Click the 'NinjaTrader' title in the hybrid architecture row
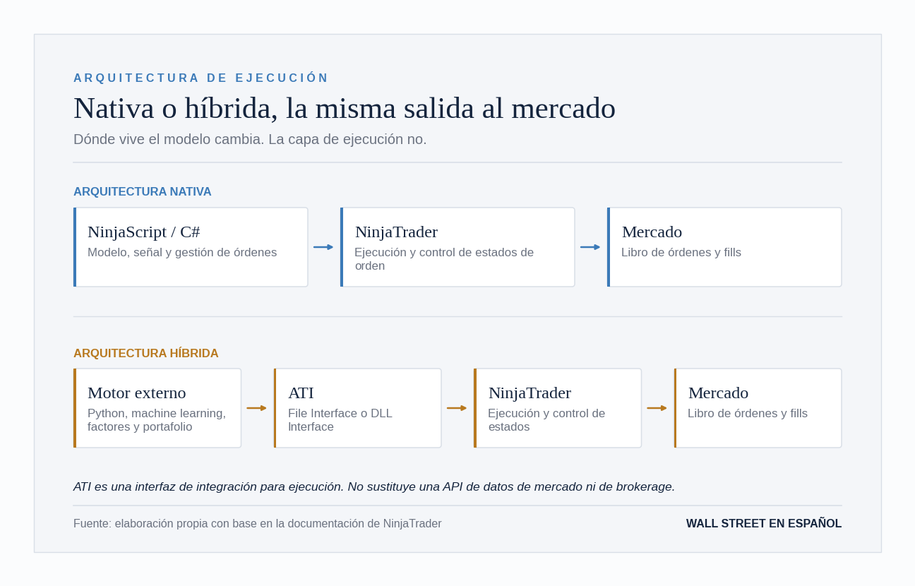 pos(530,393)
